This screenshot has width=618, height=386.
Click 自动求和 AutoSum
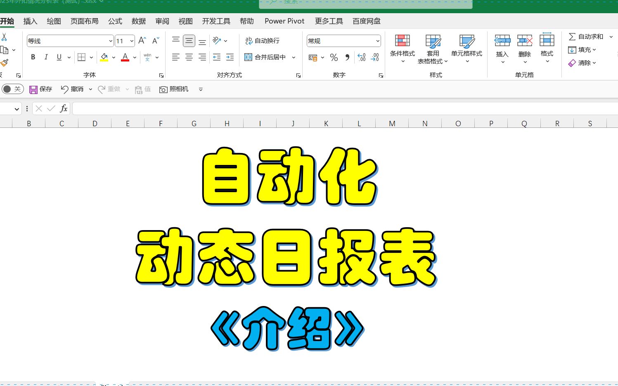pyautogui.click(x=586, y=37)
